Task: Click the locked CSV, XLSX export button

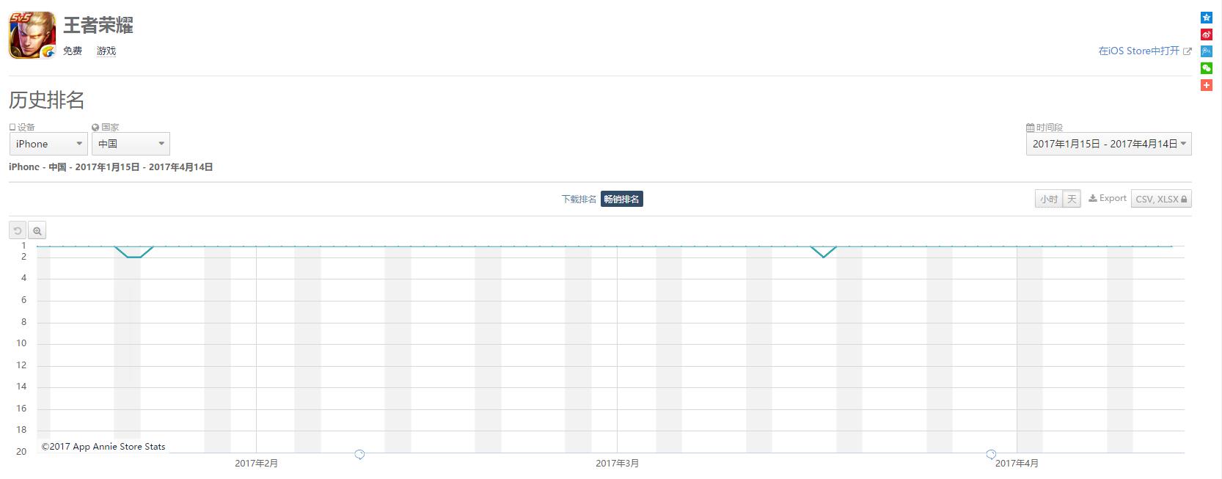Action: tap(1161, 199)
